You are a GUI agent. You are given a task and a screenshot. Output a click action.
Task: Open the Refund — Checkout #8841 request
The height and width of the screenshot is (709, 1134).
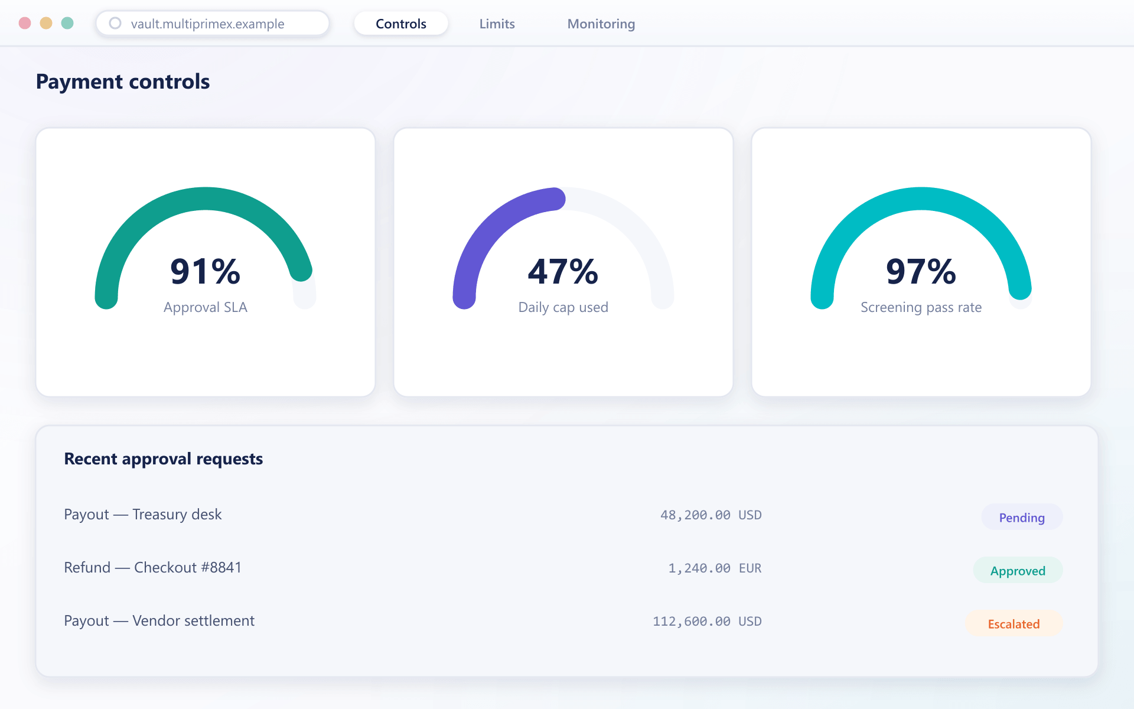pyautogui.click(x=563, y=568)
